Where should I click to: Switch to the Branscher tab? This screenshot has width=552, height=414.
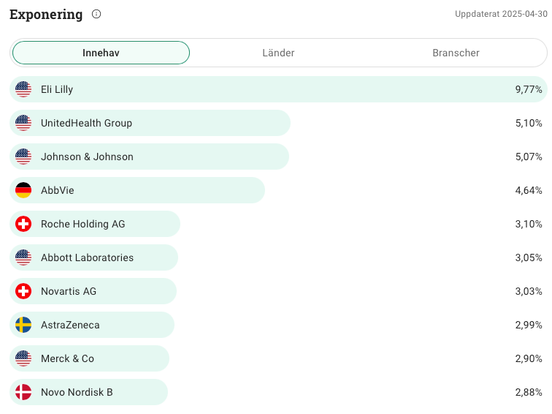pyautogui.click(x=456, y=53)
